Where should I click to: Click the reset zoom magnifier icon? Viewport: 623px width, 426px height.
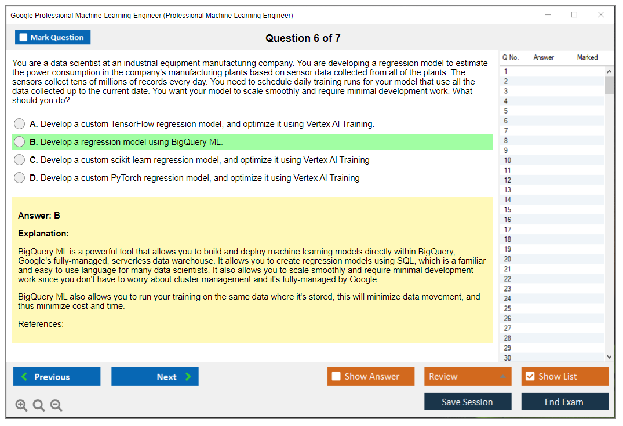click(39, 406)
